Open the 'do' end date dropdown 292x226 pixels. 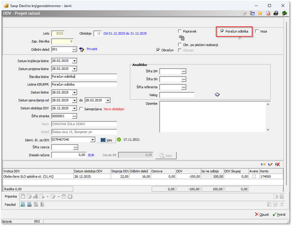pyautogui.click(x=108, y=100)
